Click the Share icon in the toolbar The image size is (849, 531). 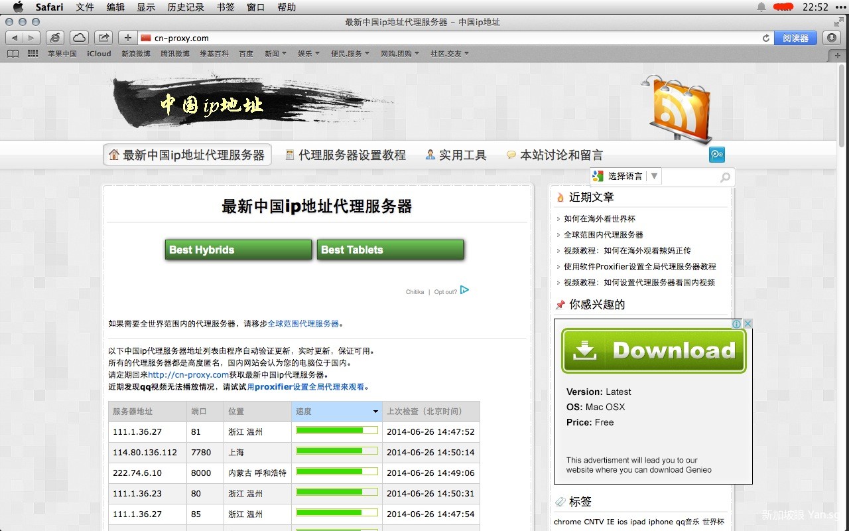(103, 38)
